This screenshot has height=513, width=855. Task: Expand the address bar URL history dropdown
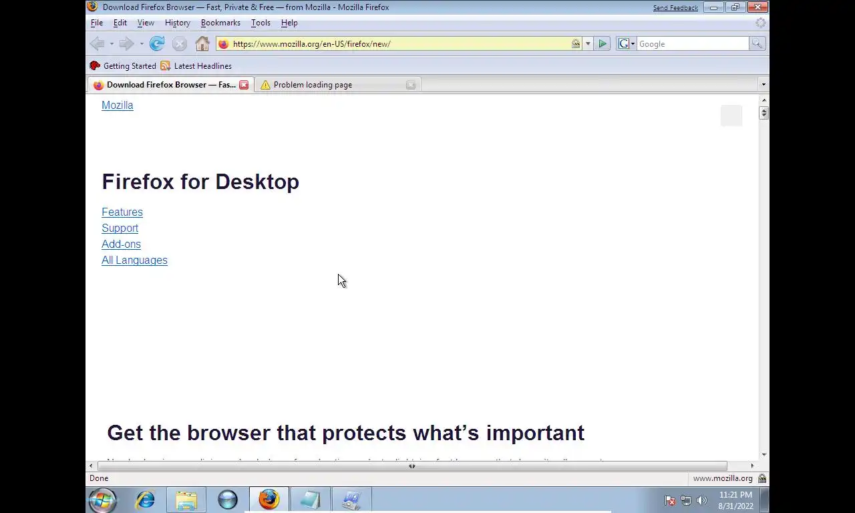(588, 44)
